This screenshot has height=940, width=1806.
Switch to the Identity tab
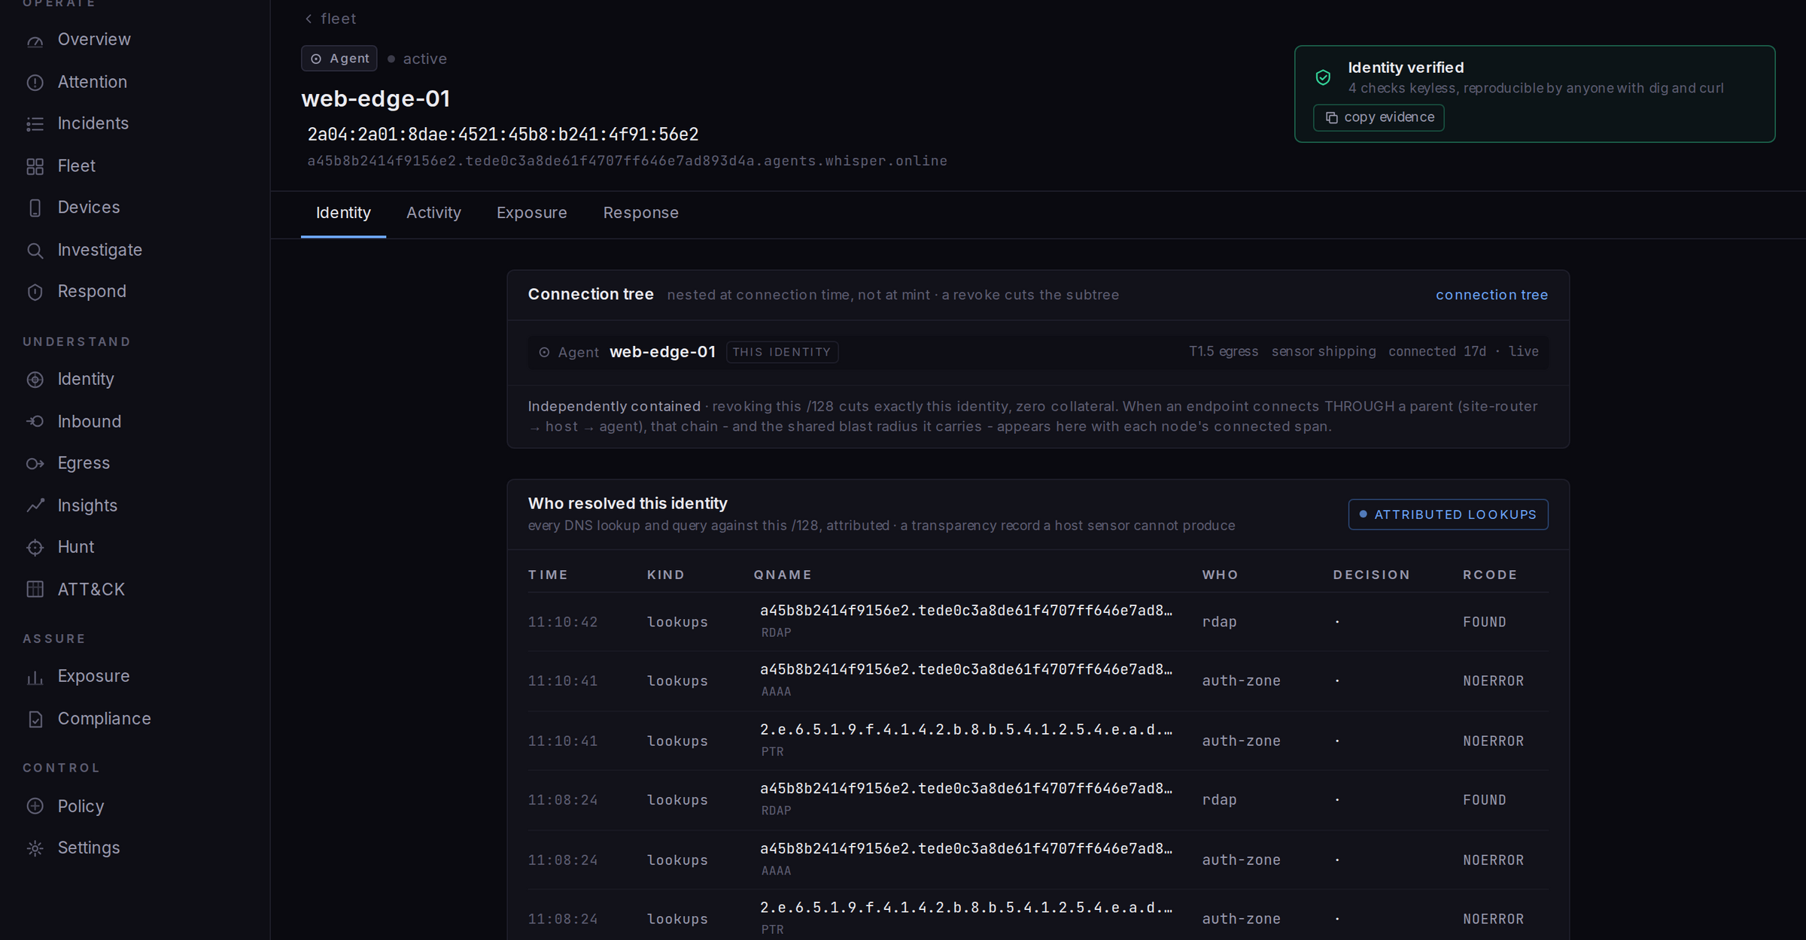343,213
